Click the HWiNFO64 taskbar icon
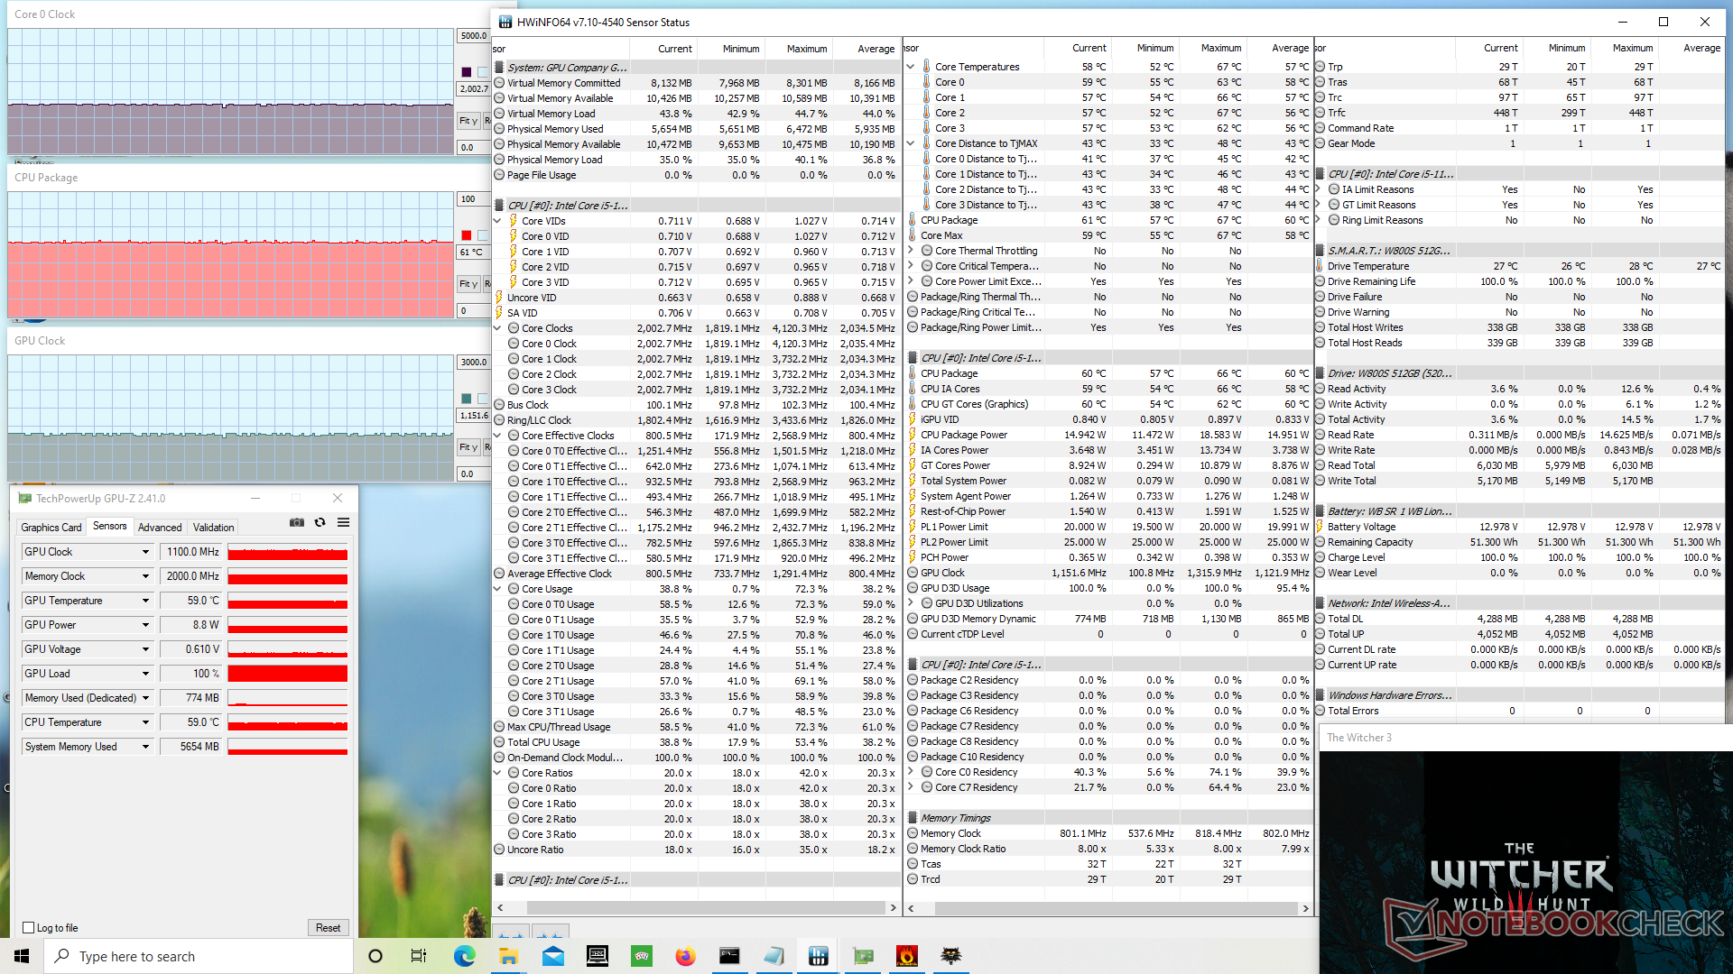Image resolution: width=1733 pixels, height=974 pixels. (819, 956)
